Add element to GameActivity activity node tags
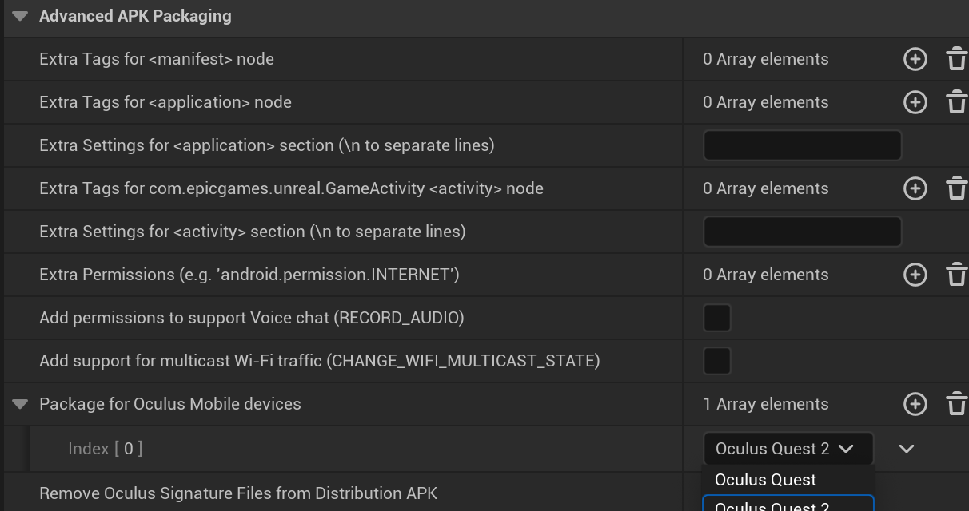The image size is (969, 511). (915, 188)
